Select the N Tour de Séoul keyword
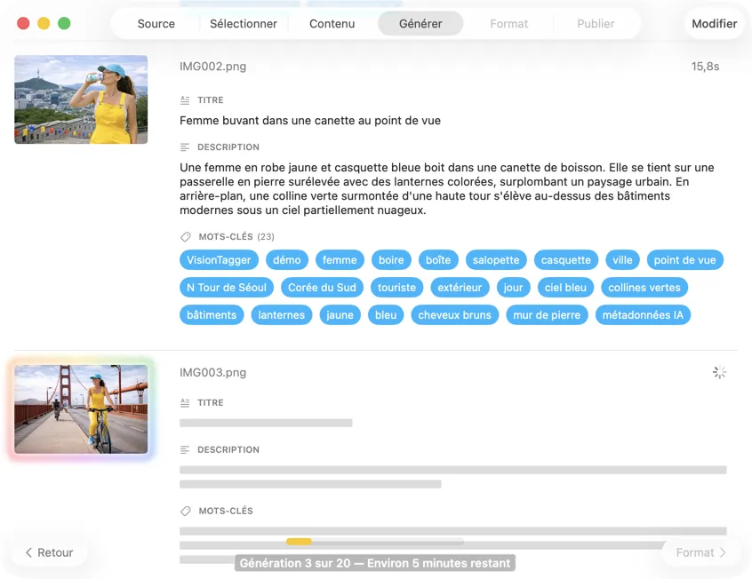752x579 pixels. (226, 288)
